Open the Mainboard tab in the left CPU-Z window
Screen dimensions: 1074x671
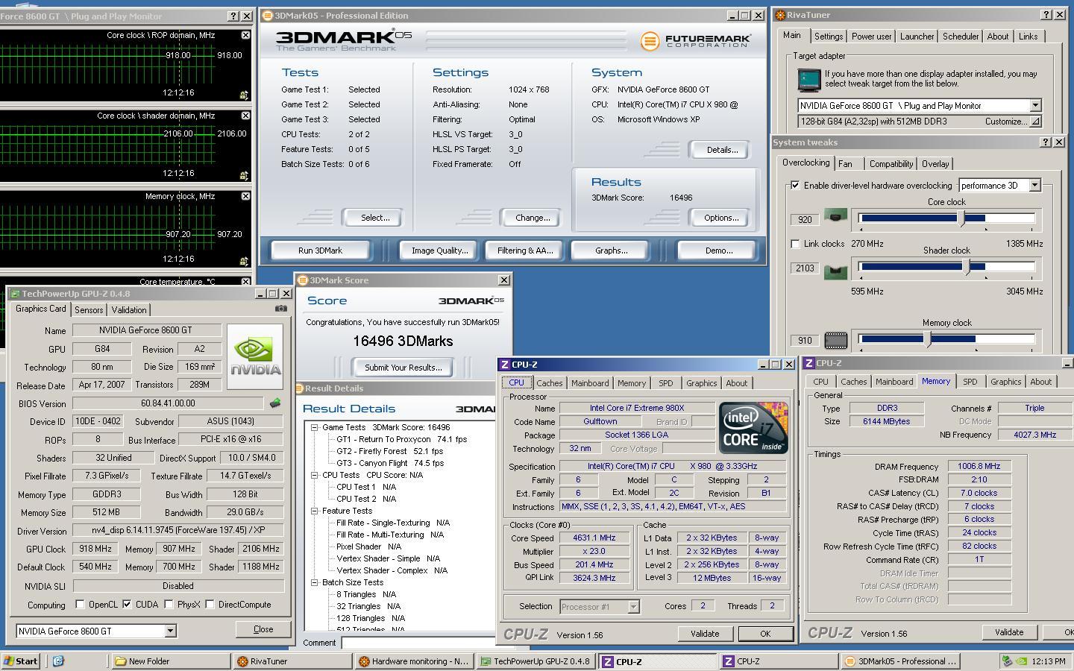coord(590,383)
